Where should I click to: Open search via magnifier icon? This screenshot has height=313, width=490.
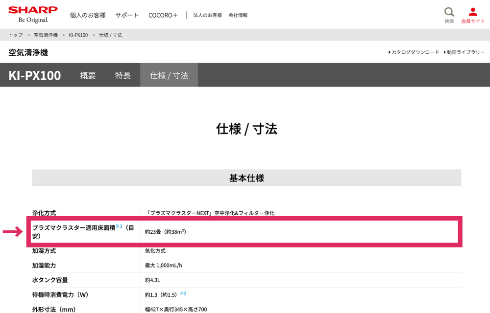(449, 14)
